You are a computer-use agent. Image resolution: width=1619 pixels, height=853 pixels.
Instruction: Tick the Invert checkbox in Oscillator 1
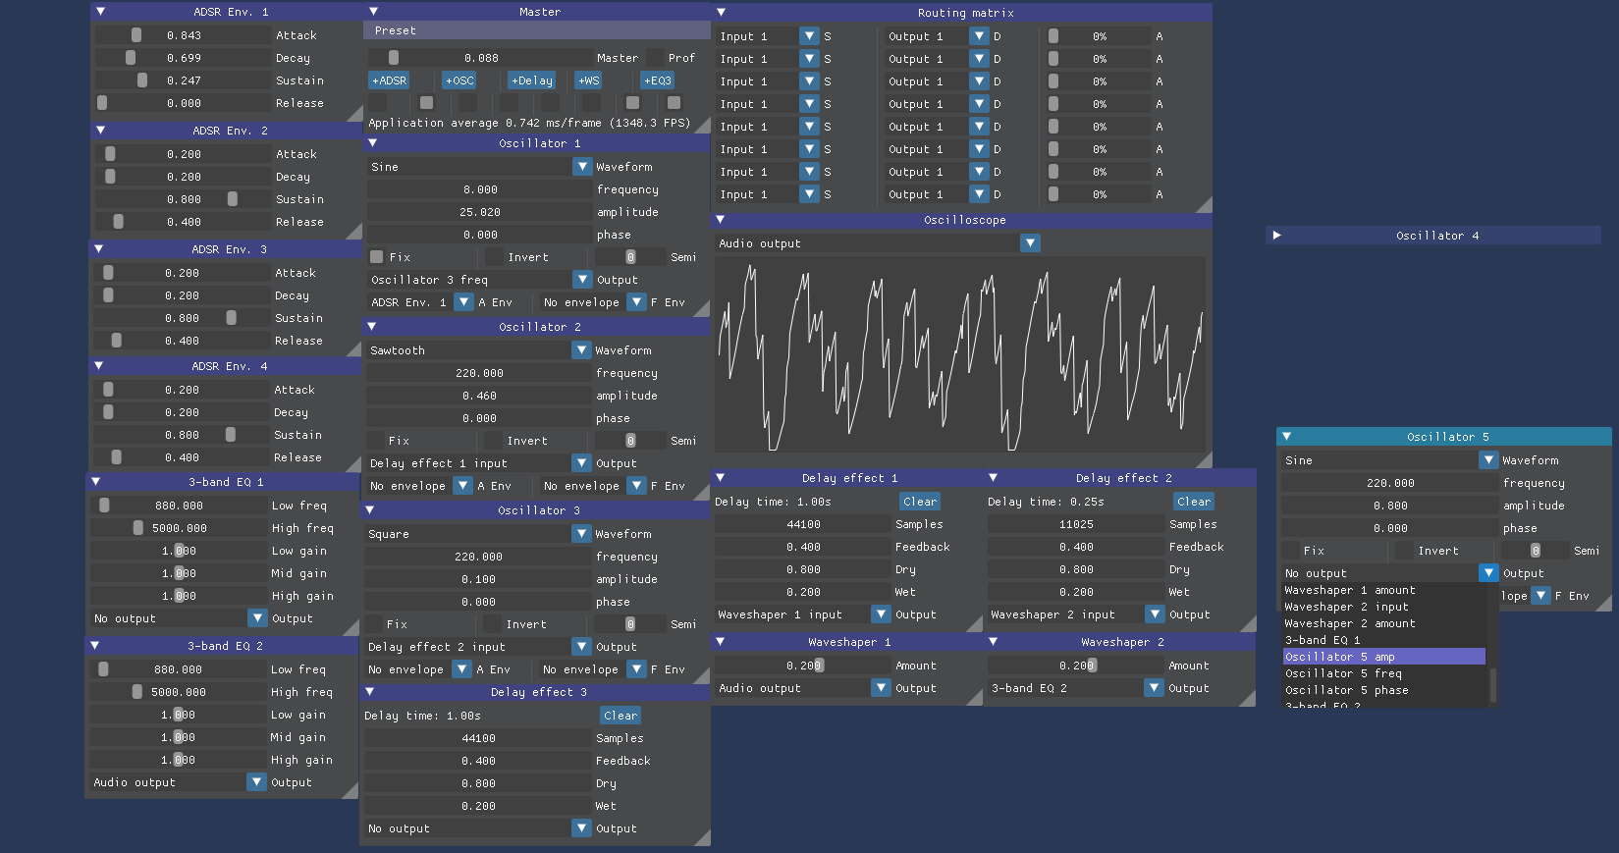[x=495, y=257]
